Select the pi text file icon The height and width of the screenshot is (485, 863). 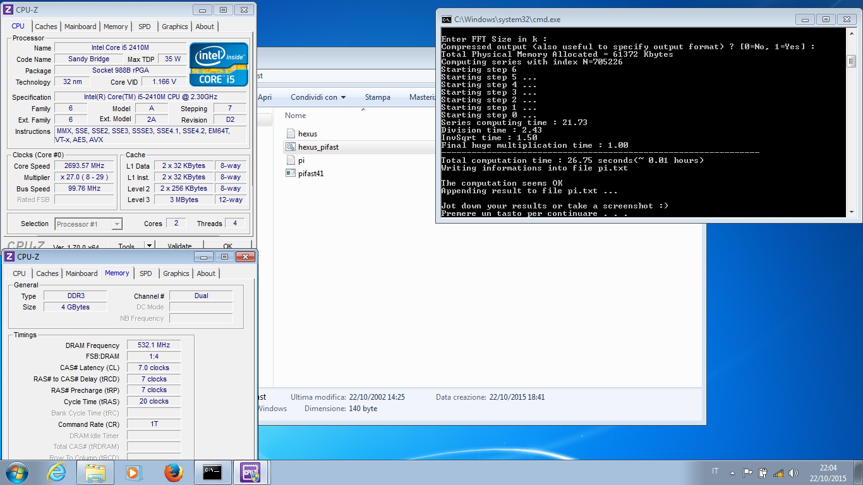[x=291, y=160]
